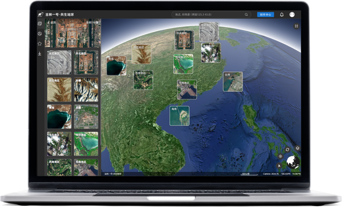Screen dimensions: 342x207
Task: Select the 青海 thumbnail in the sidebar
Action: tap(59, 117)
